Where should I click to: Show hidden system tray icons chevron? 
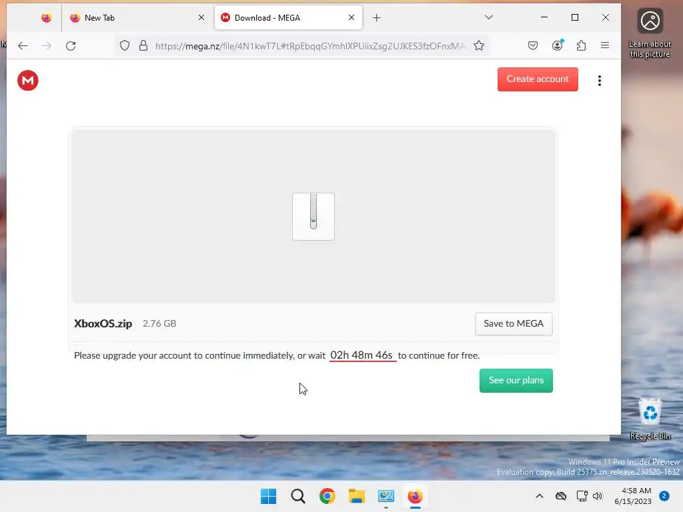click(539, 496)
